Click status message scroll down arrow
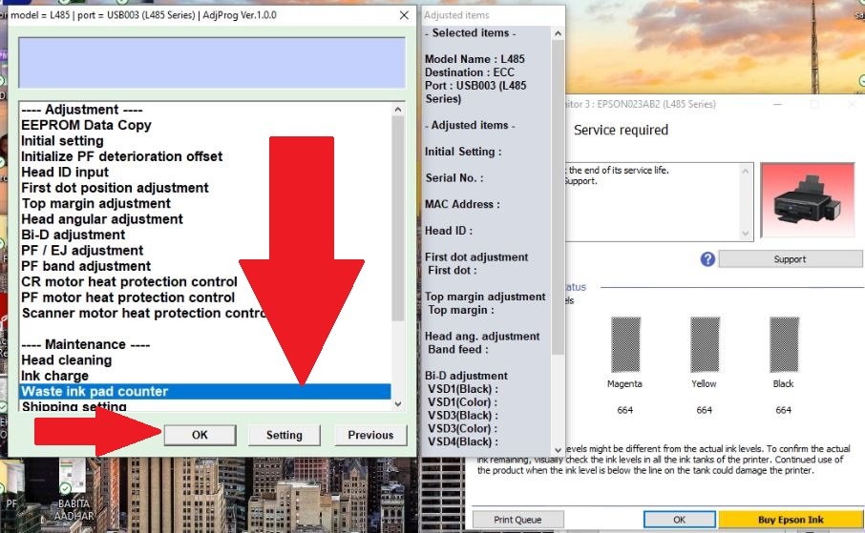This screenshot has height=533, width=865. pos(746,234)
